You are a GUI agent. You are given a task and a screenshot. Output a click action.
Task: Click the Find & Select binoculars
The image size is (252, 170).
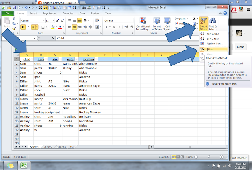[213, 24]
